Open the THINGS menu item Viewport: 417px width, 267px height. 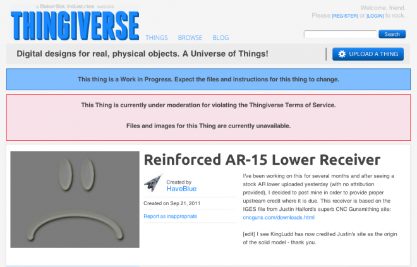point(157,38)
